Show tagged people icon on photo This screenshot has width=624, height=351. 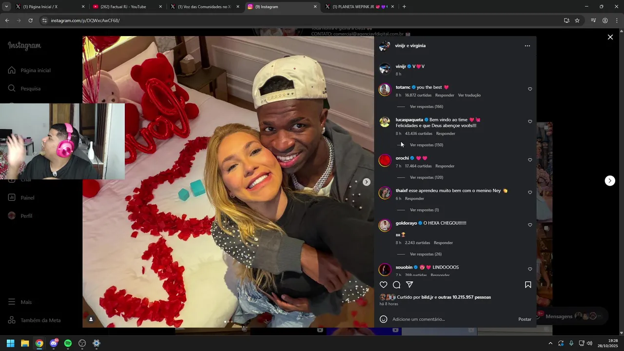coord(91,320)
